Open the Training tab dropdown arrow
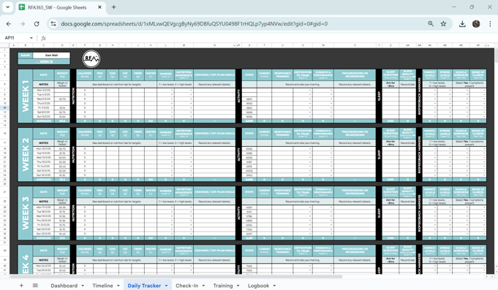Screen dimensions: 498x290 coord(238,286)
